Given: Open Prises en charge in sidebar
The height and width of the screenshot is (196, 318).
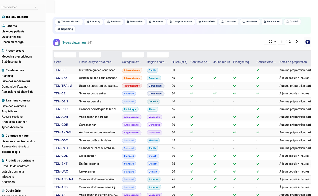Looking at the screenshot, I should click(12, 42).
